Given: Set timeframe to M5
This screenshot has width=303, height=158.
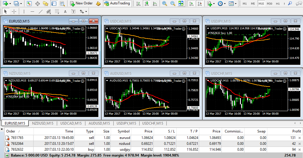Looking at the screenshot, I should (x=253, y=4).
